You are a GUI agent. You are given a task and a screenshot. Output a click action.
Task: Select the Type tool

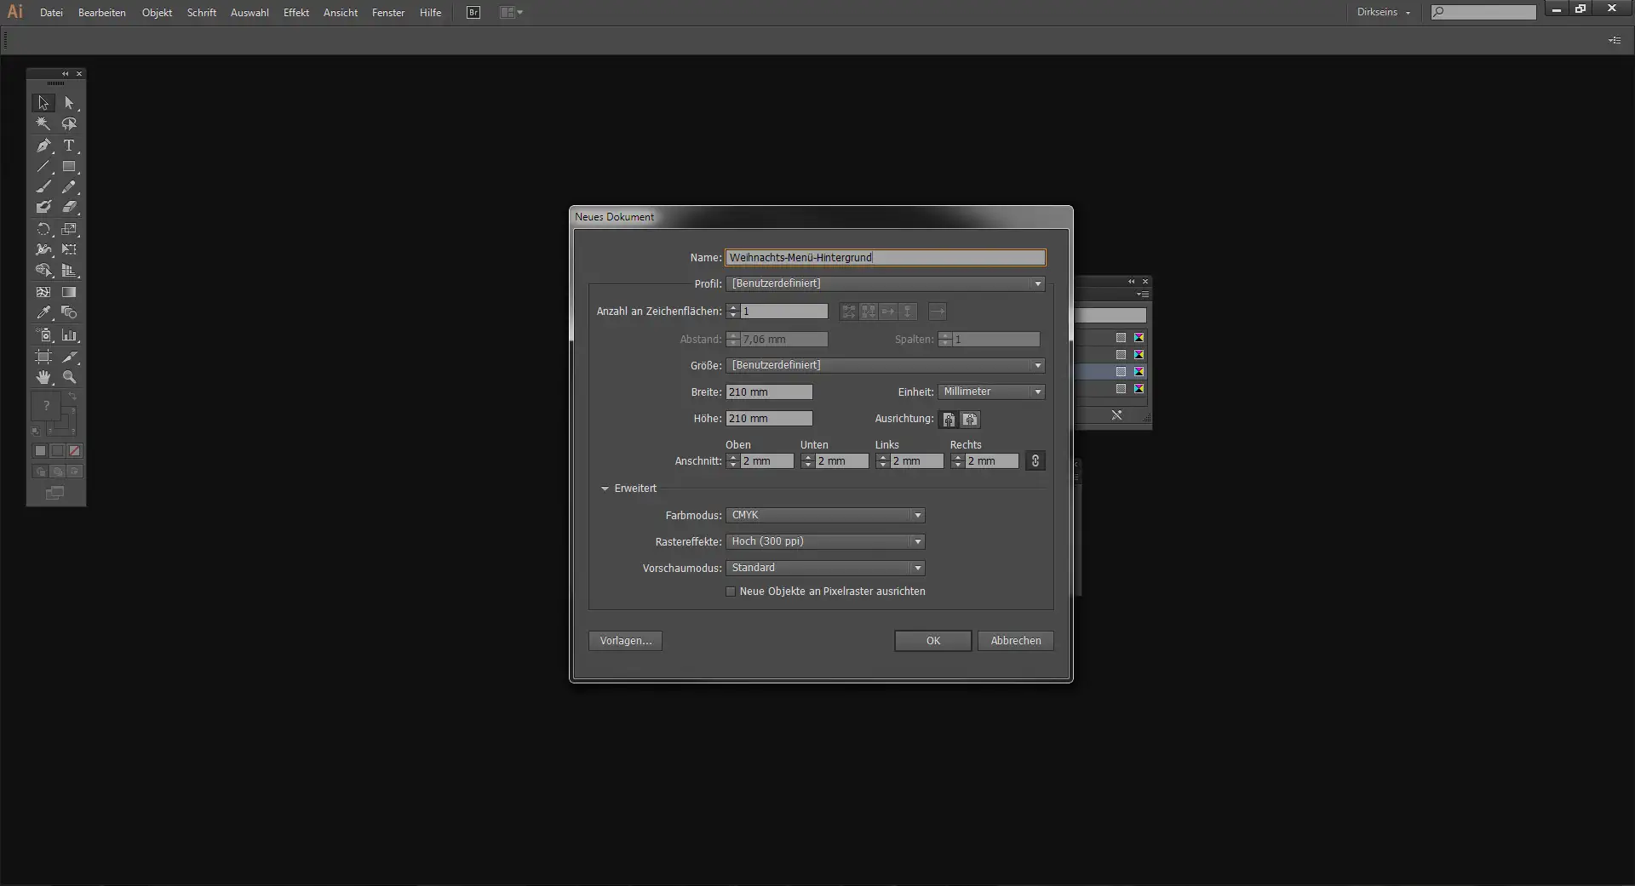pos(69,146)
